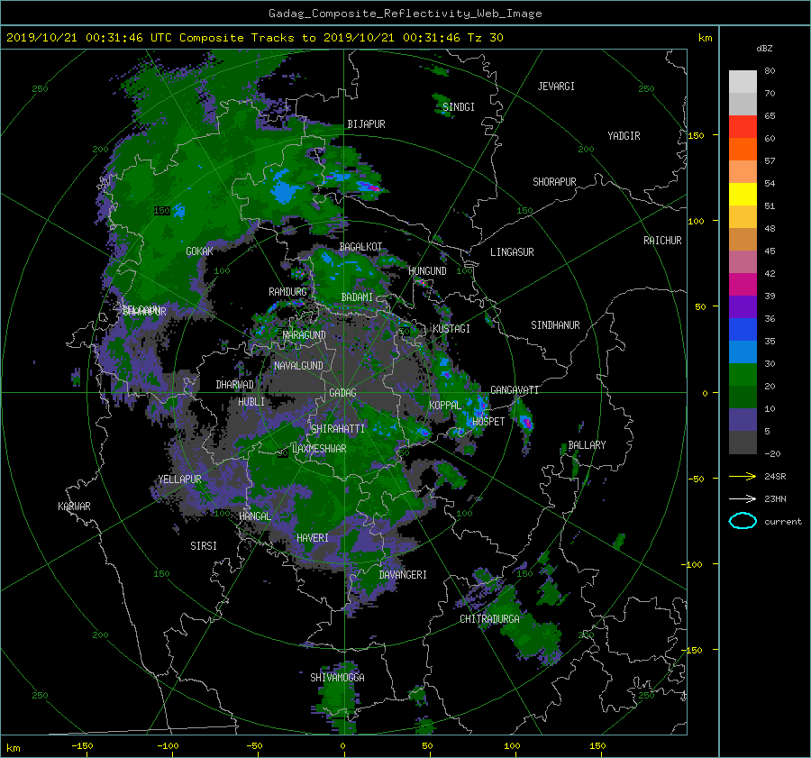
Task: Click the JEVARGI city label
Action: click(556, 87)
